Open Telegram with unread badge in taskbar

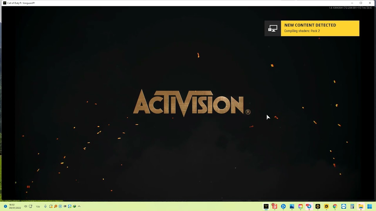309,206
